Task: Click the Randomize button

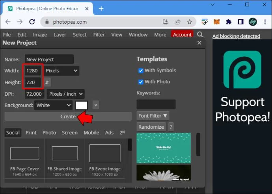Action: 151,127
